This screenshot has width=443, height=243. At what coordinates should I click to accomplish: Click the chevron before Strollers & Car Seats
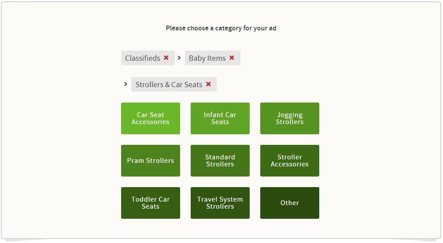(126, 84)
